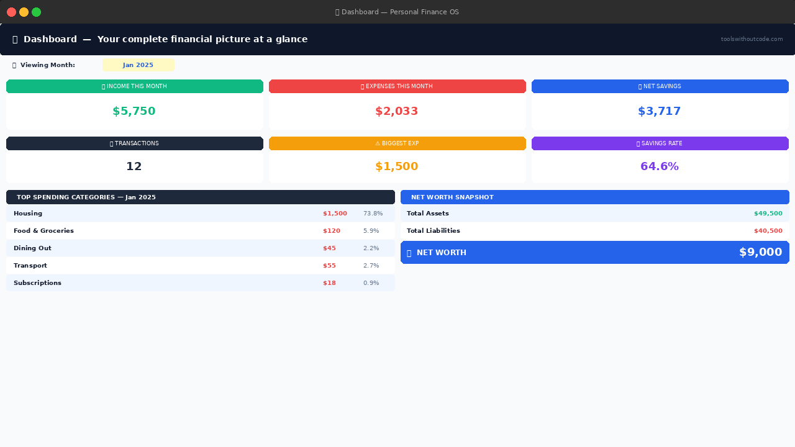Screen dimensions: 795x447
Task: Open the toolswithoutcode.com link
Action: tap(752, 39)
